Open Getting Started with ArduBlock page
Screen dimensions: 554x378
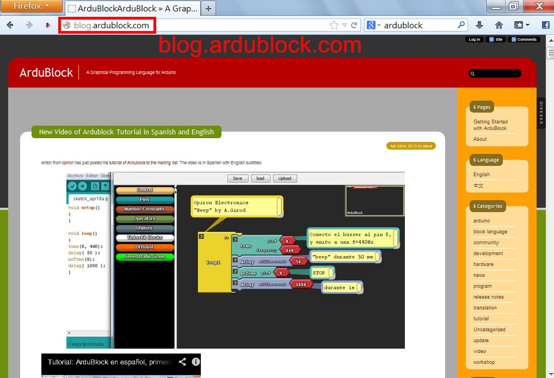(491, 125)
